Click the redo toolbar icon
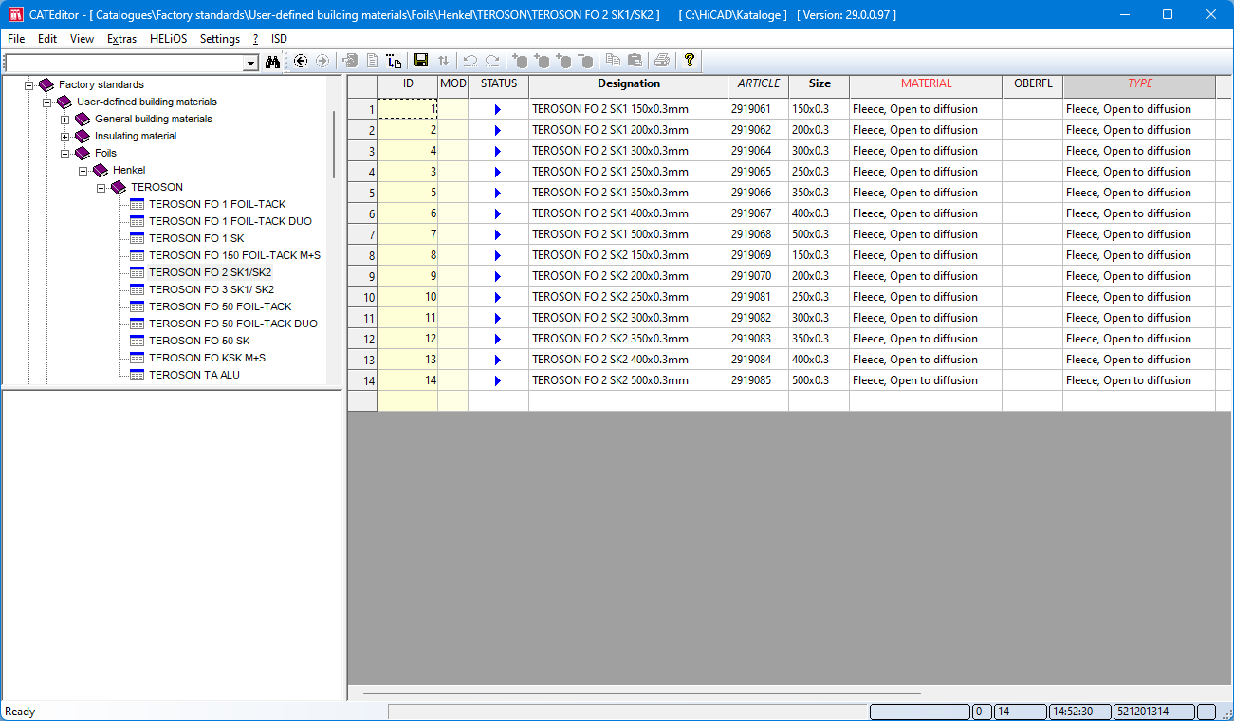The width and height of the screenshot is (1234, 721). coord(492,61)
